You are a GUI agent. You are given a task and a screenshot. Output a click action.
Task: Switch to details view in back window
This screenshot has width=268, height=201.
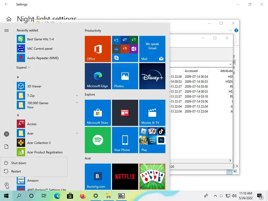(230, 171)
